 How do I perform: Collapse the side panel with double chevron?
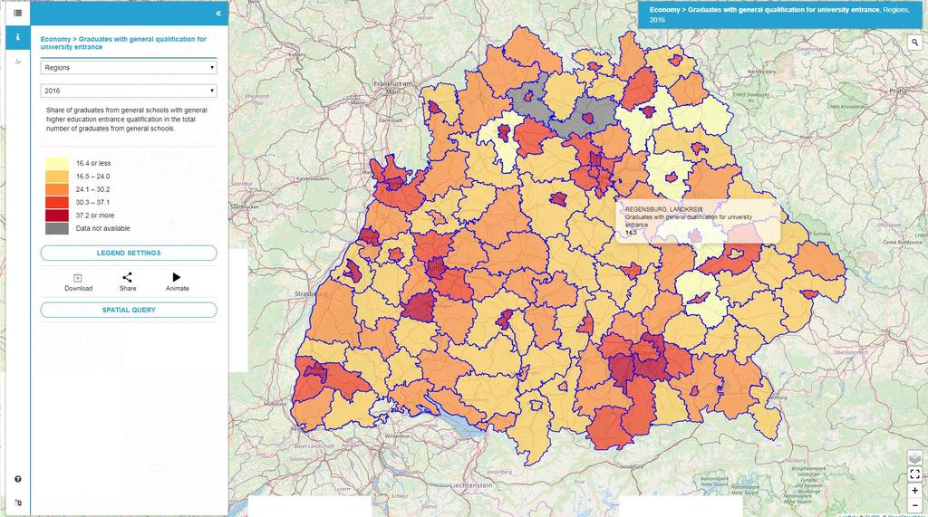click(218, 13)
